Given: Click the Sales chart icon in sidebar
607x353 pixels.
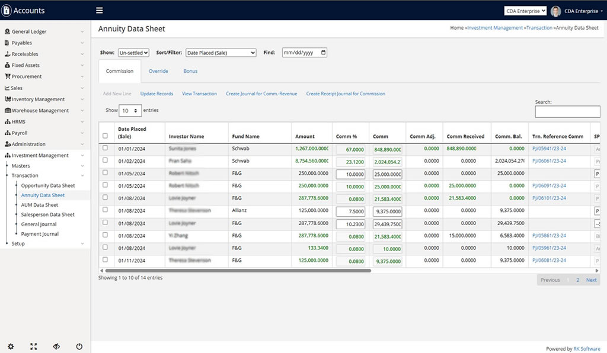Looking at the screenshot, I should click(7, 88).
